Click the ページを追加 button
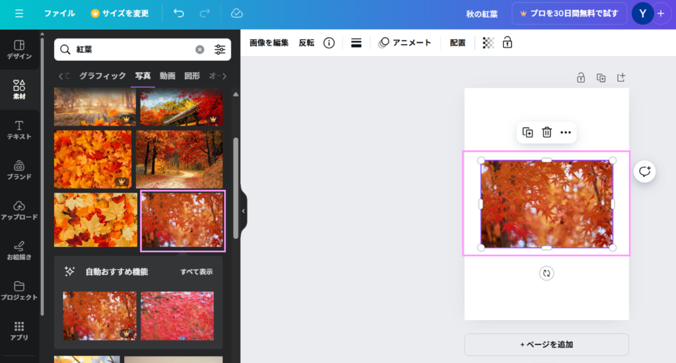The image size is (676, 363). (546, 345)
